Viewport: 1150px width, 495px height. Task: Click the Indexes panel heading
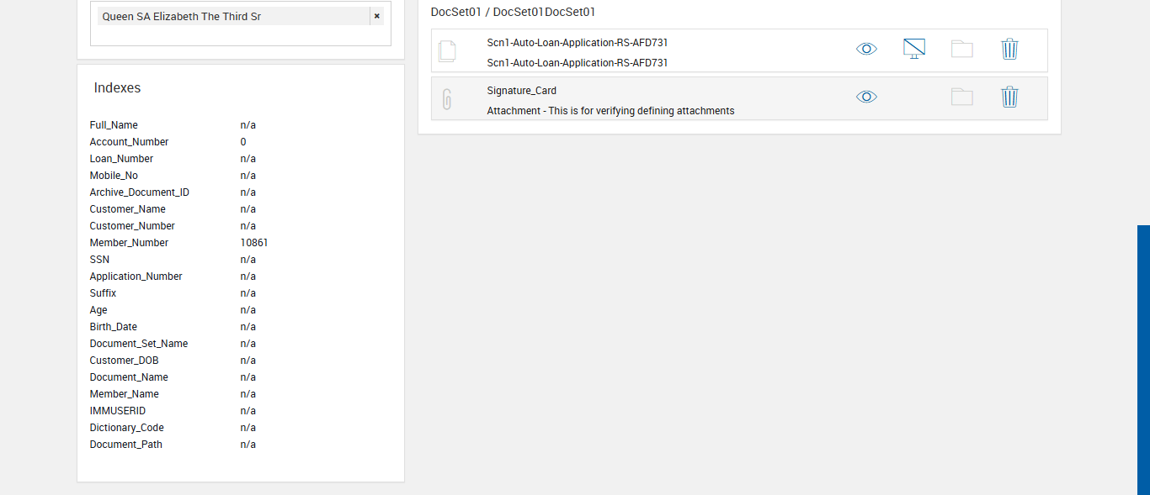pyautogui.click(x=117, y=88)
